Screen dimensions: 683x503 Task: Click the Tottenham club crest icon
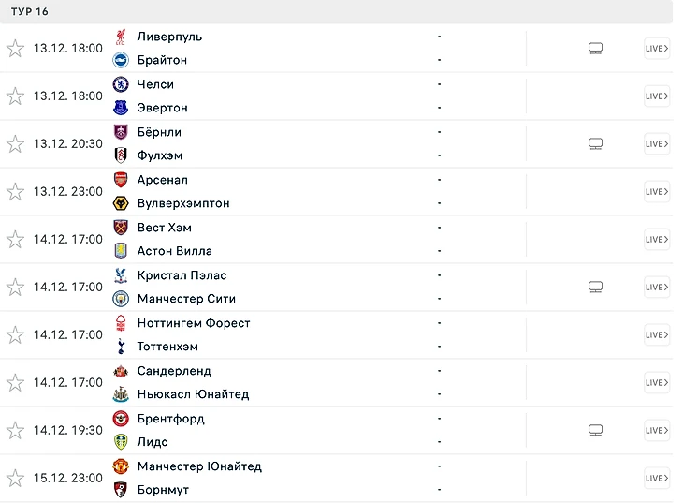click(120, 347)
